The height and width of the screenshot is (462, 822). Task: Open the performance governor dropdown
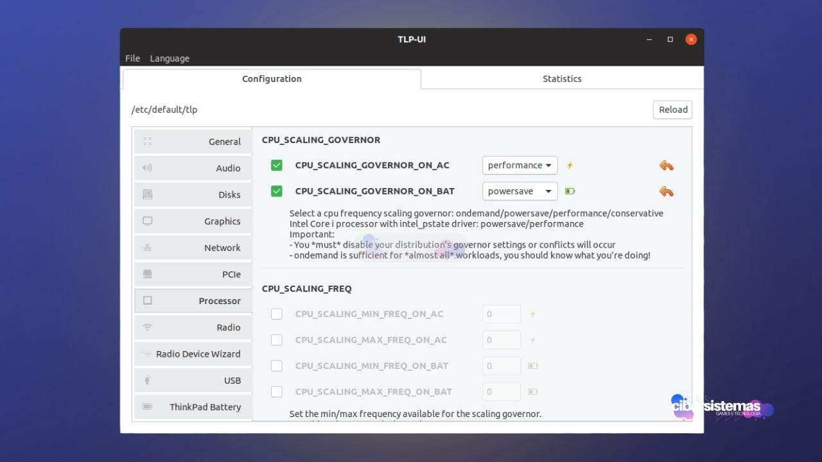point(520,166)
